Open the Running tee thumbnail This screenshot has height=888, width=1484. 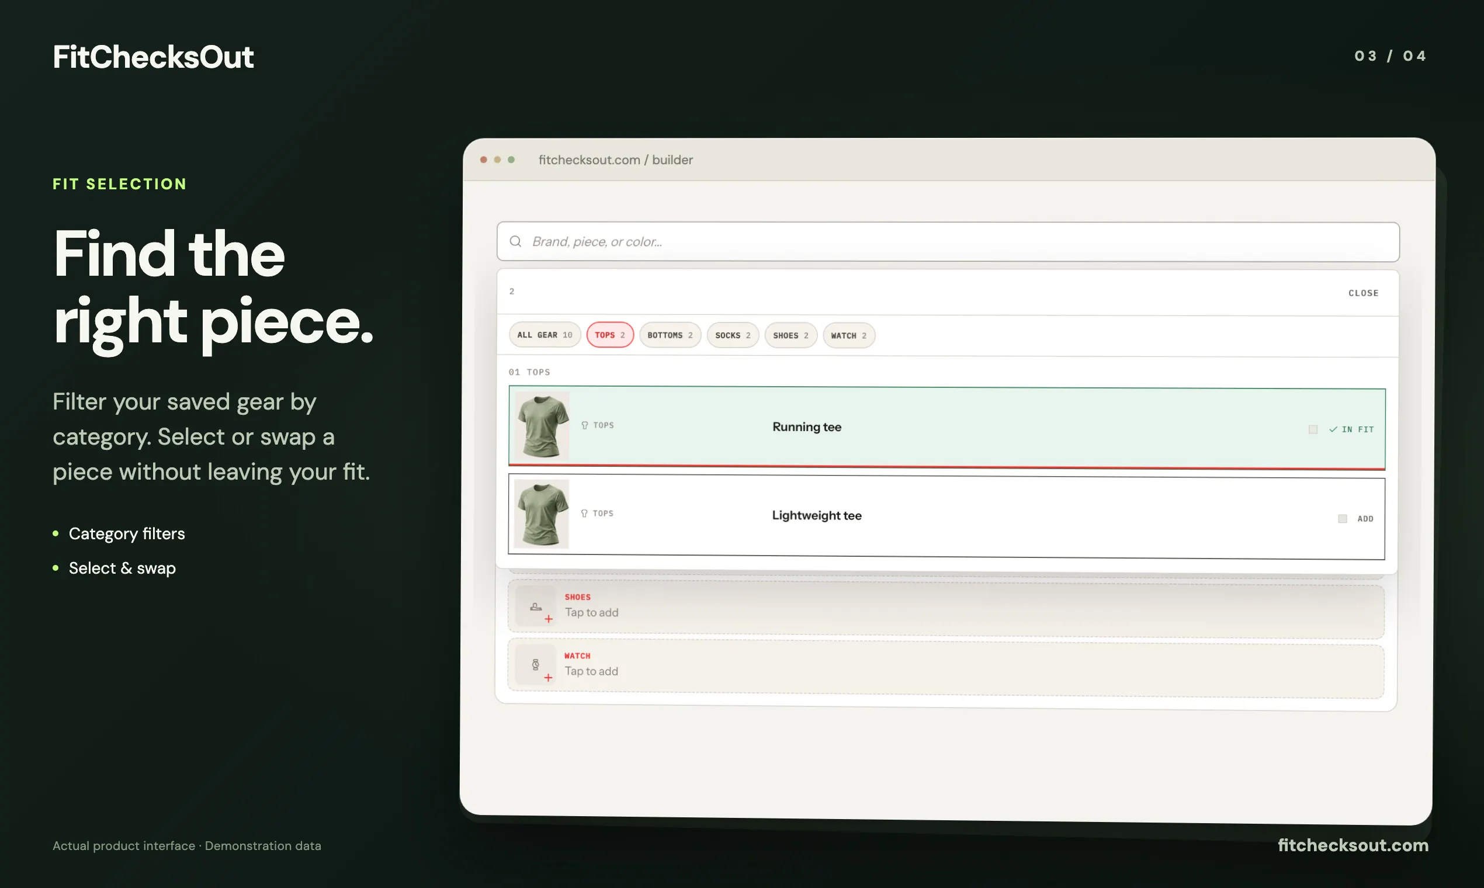coord(542,425)
